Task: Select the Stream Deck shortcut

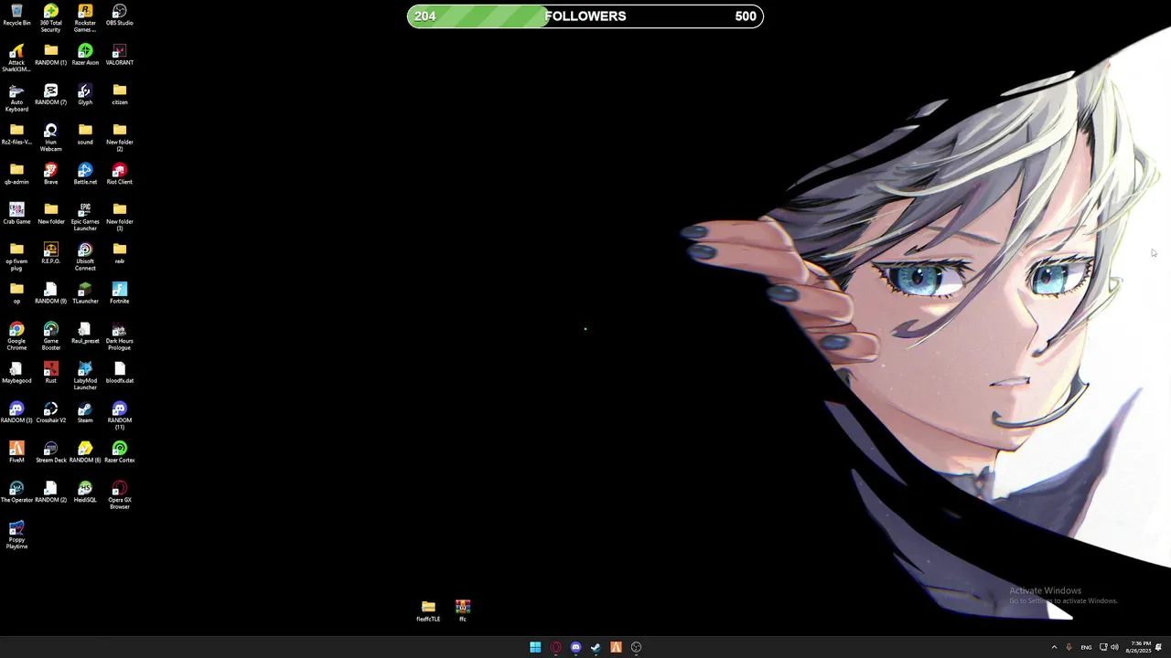Action: tap(50, 452)
